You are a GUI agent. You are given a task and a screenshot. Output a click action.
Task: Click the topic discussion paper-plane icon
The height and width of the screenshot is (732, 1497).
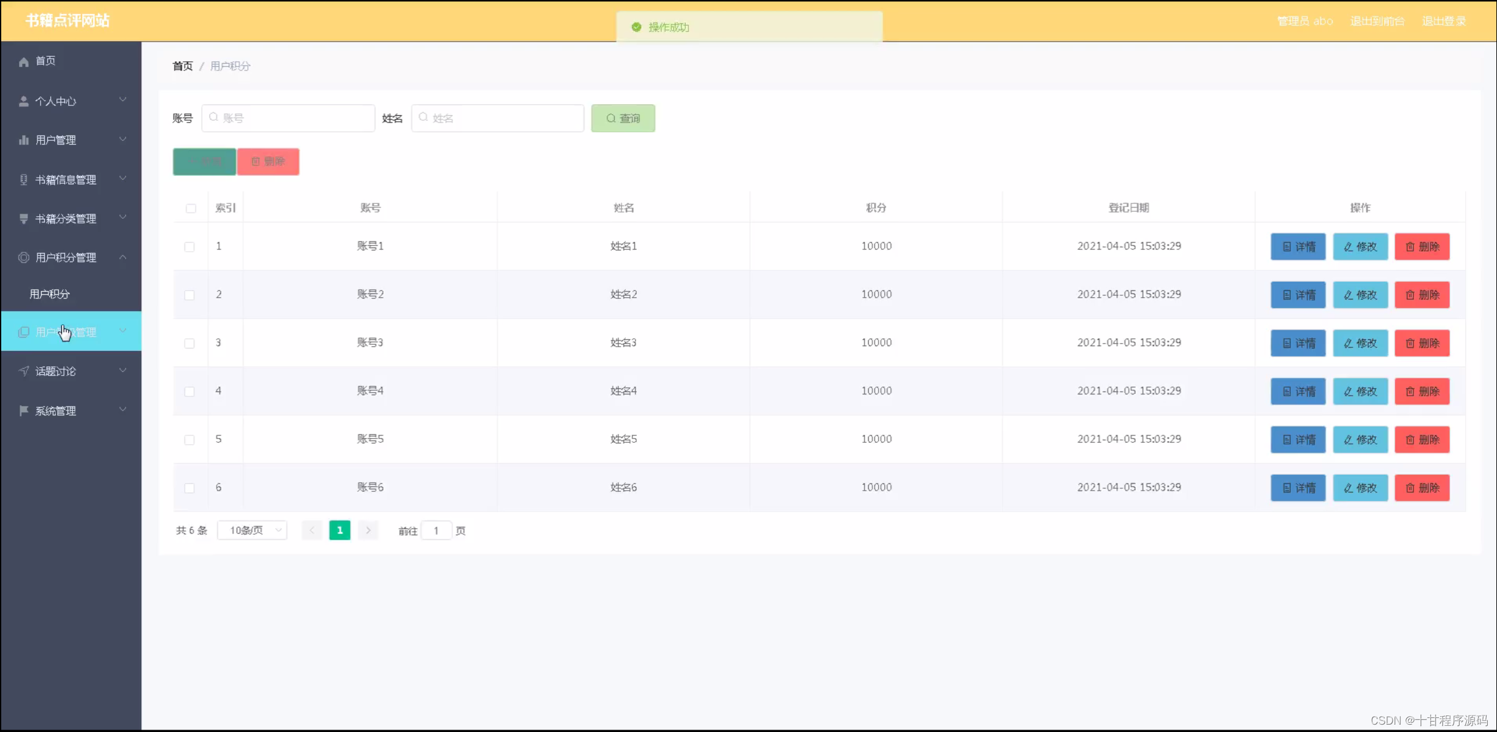(24, 371)
